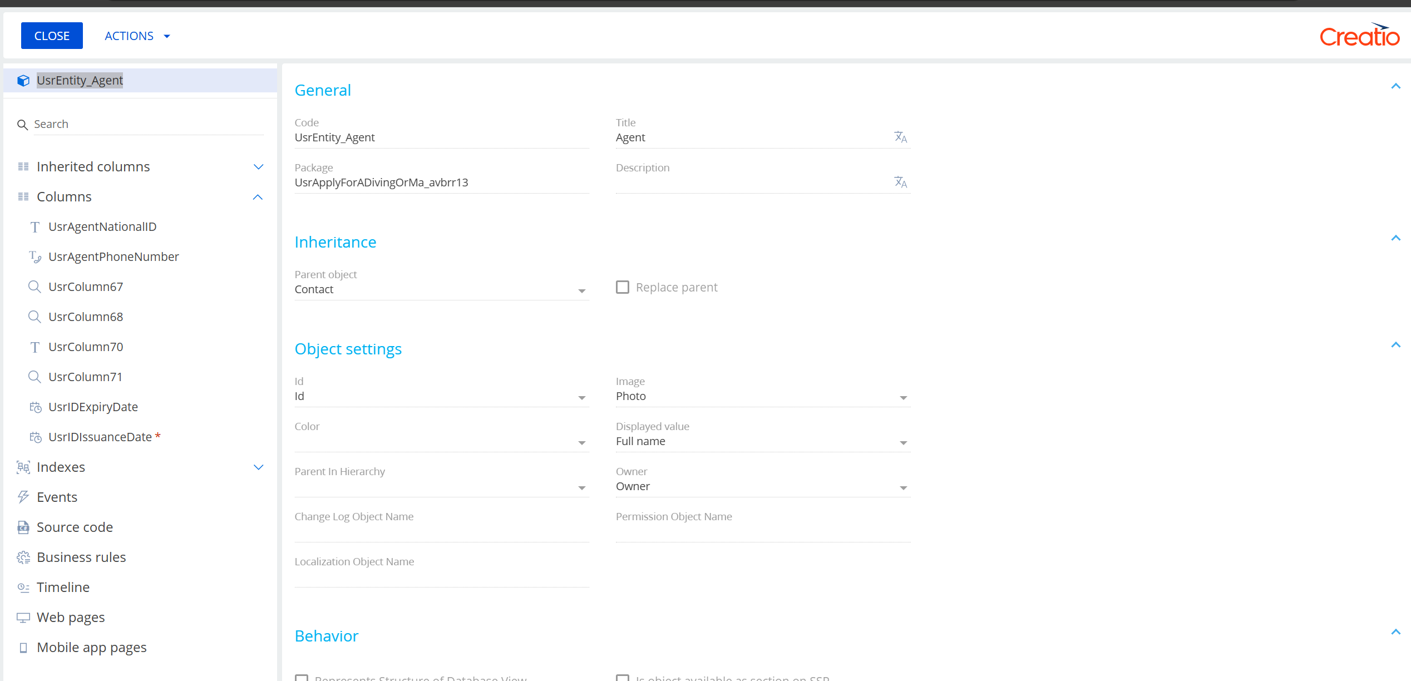
Task: Click the Business rules gear icon
Action: (x=23, y=557)
